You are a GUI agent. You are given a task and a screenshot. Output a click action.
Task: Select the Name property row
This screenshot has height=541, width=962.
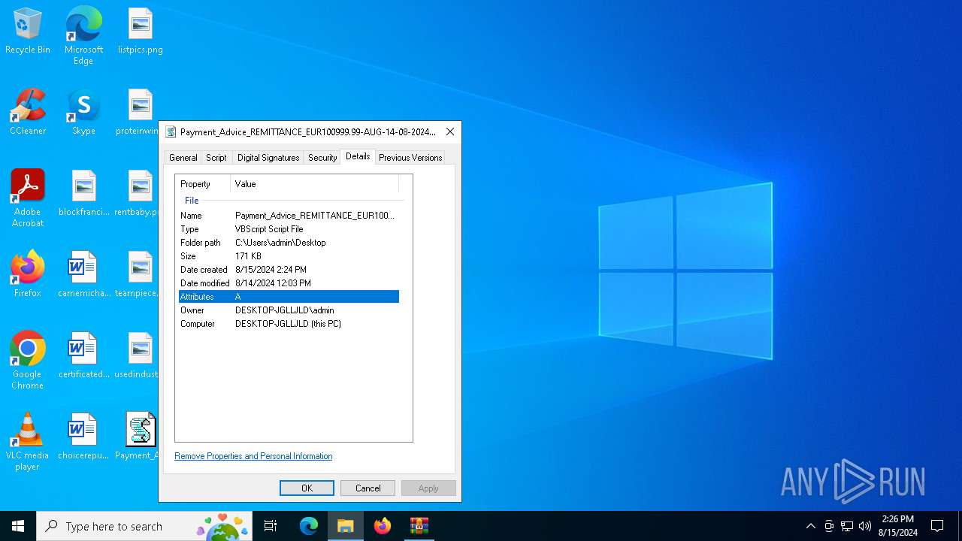click(x=289, y=216)
